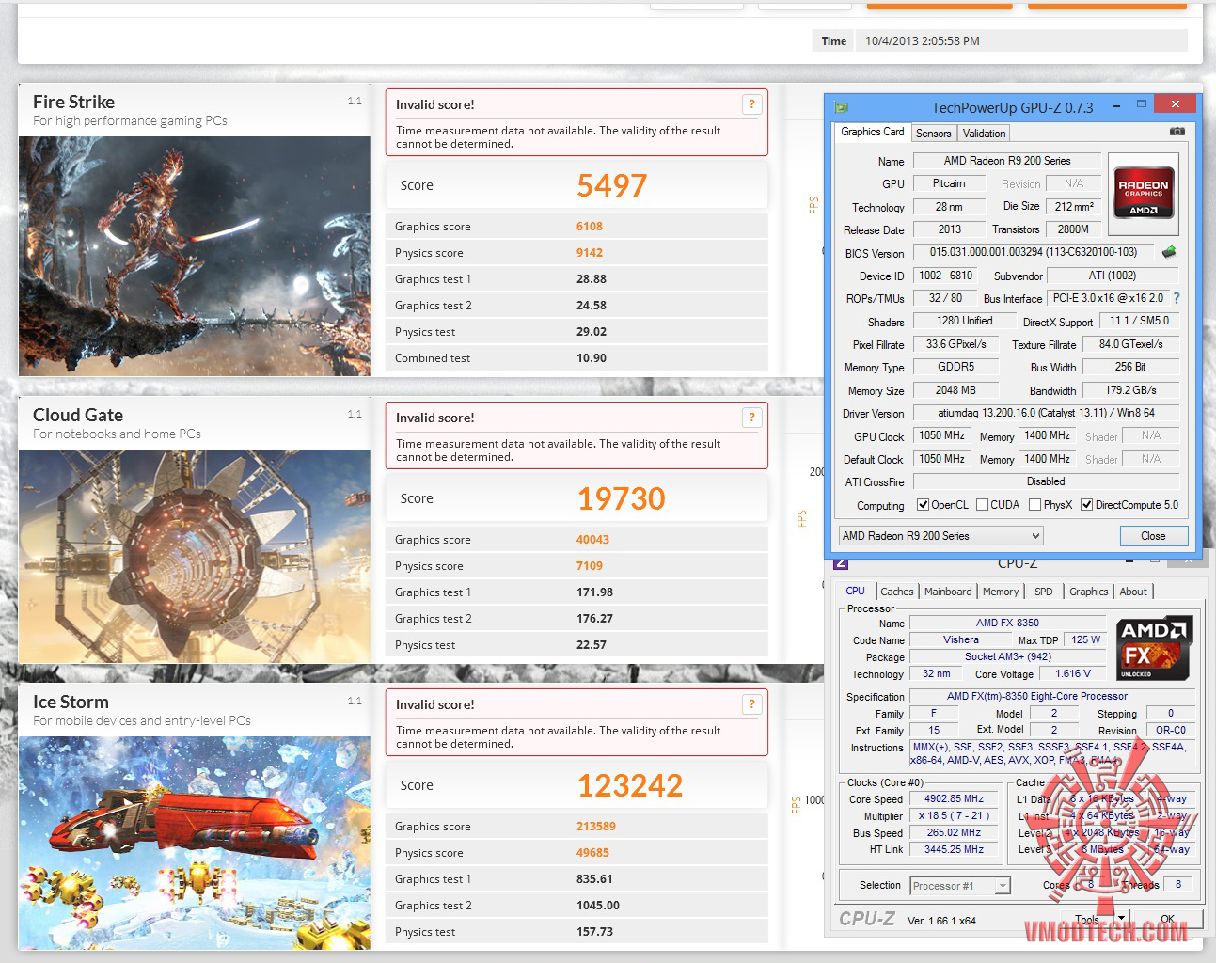Click the Fire Strike score 5497
The height and width of the screenshot is (963, 1216).
(612, 185)
